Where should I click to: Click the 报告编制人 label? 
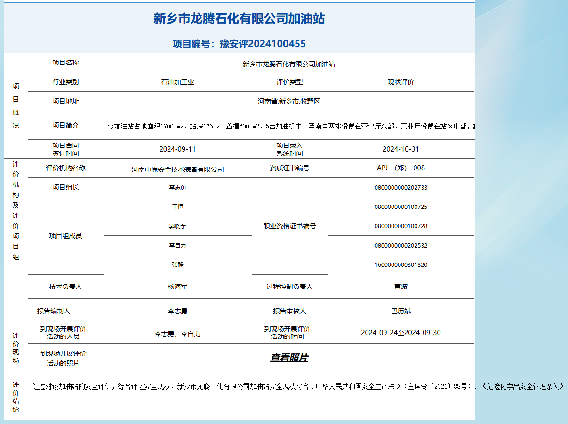[x=54, y=311]
